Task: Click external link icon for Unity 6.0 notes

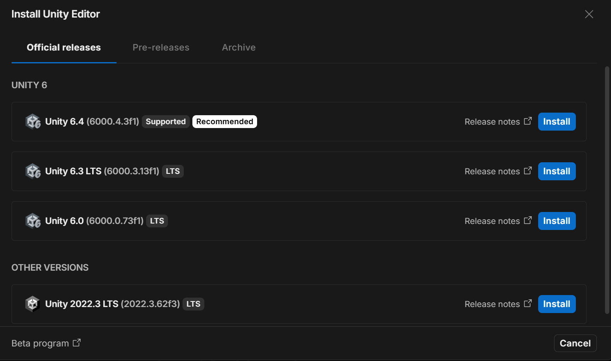Action: (528, 221)
